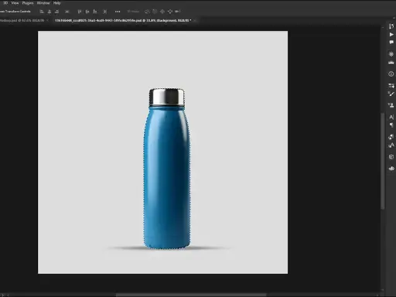This screenshot has width=396, height=297.
Task: Open the Help menu
Action: pyautogui.click(x=56, y=3)
